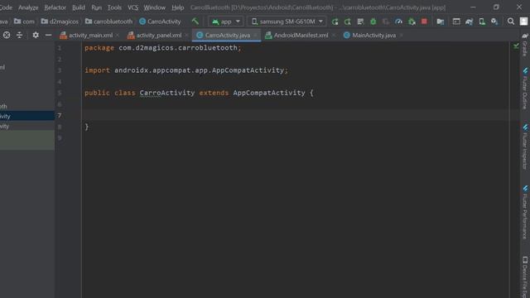This screenshot has width=530, height=298.
Task: Apply Changes and Restart Activity icon
Action: (x=335, y=22)
